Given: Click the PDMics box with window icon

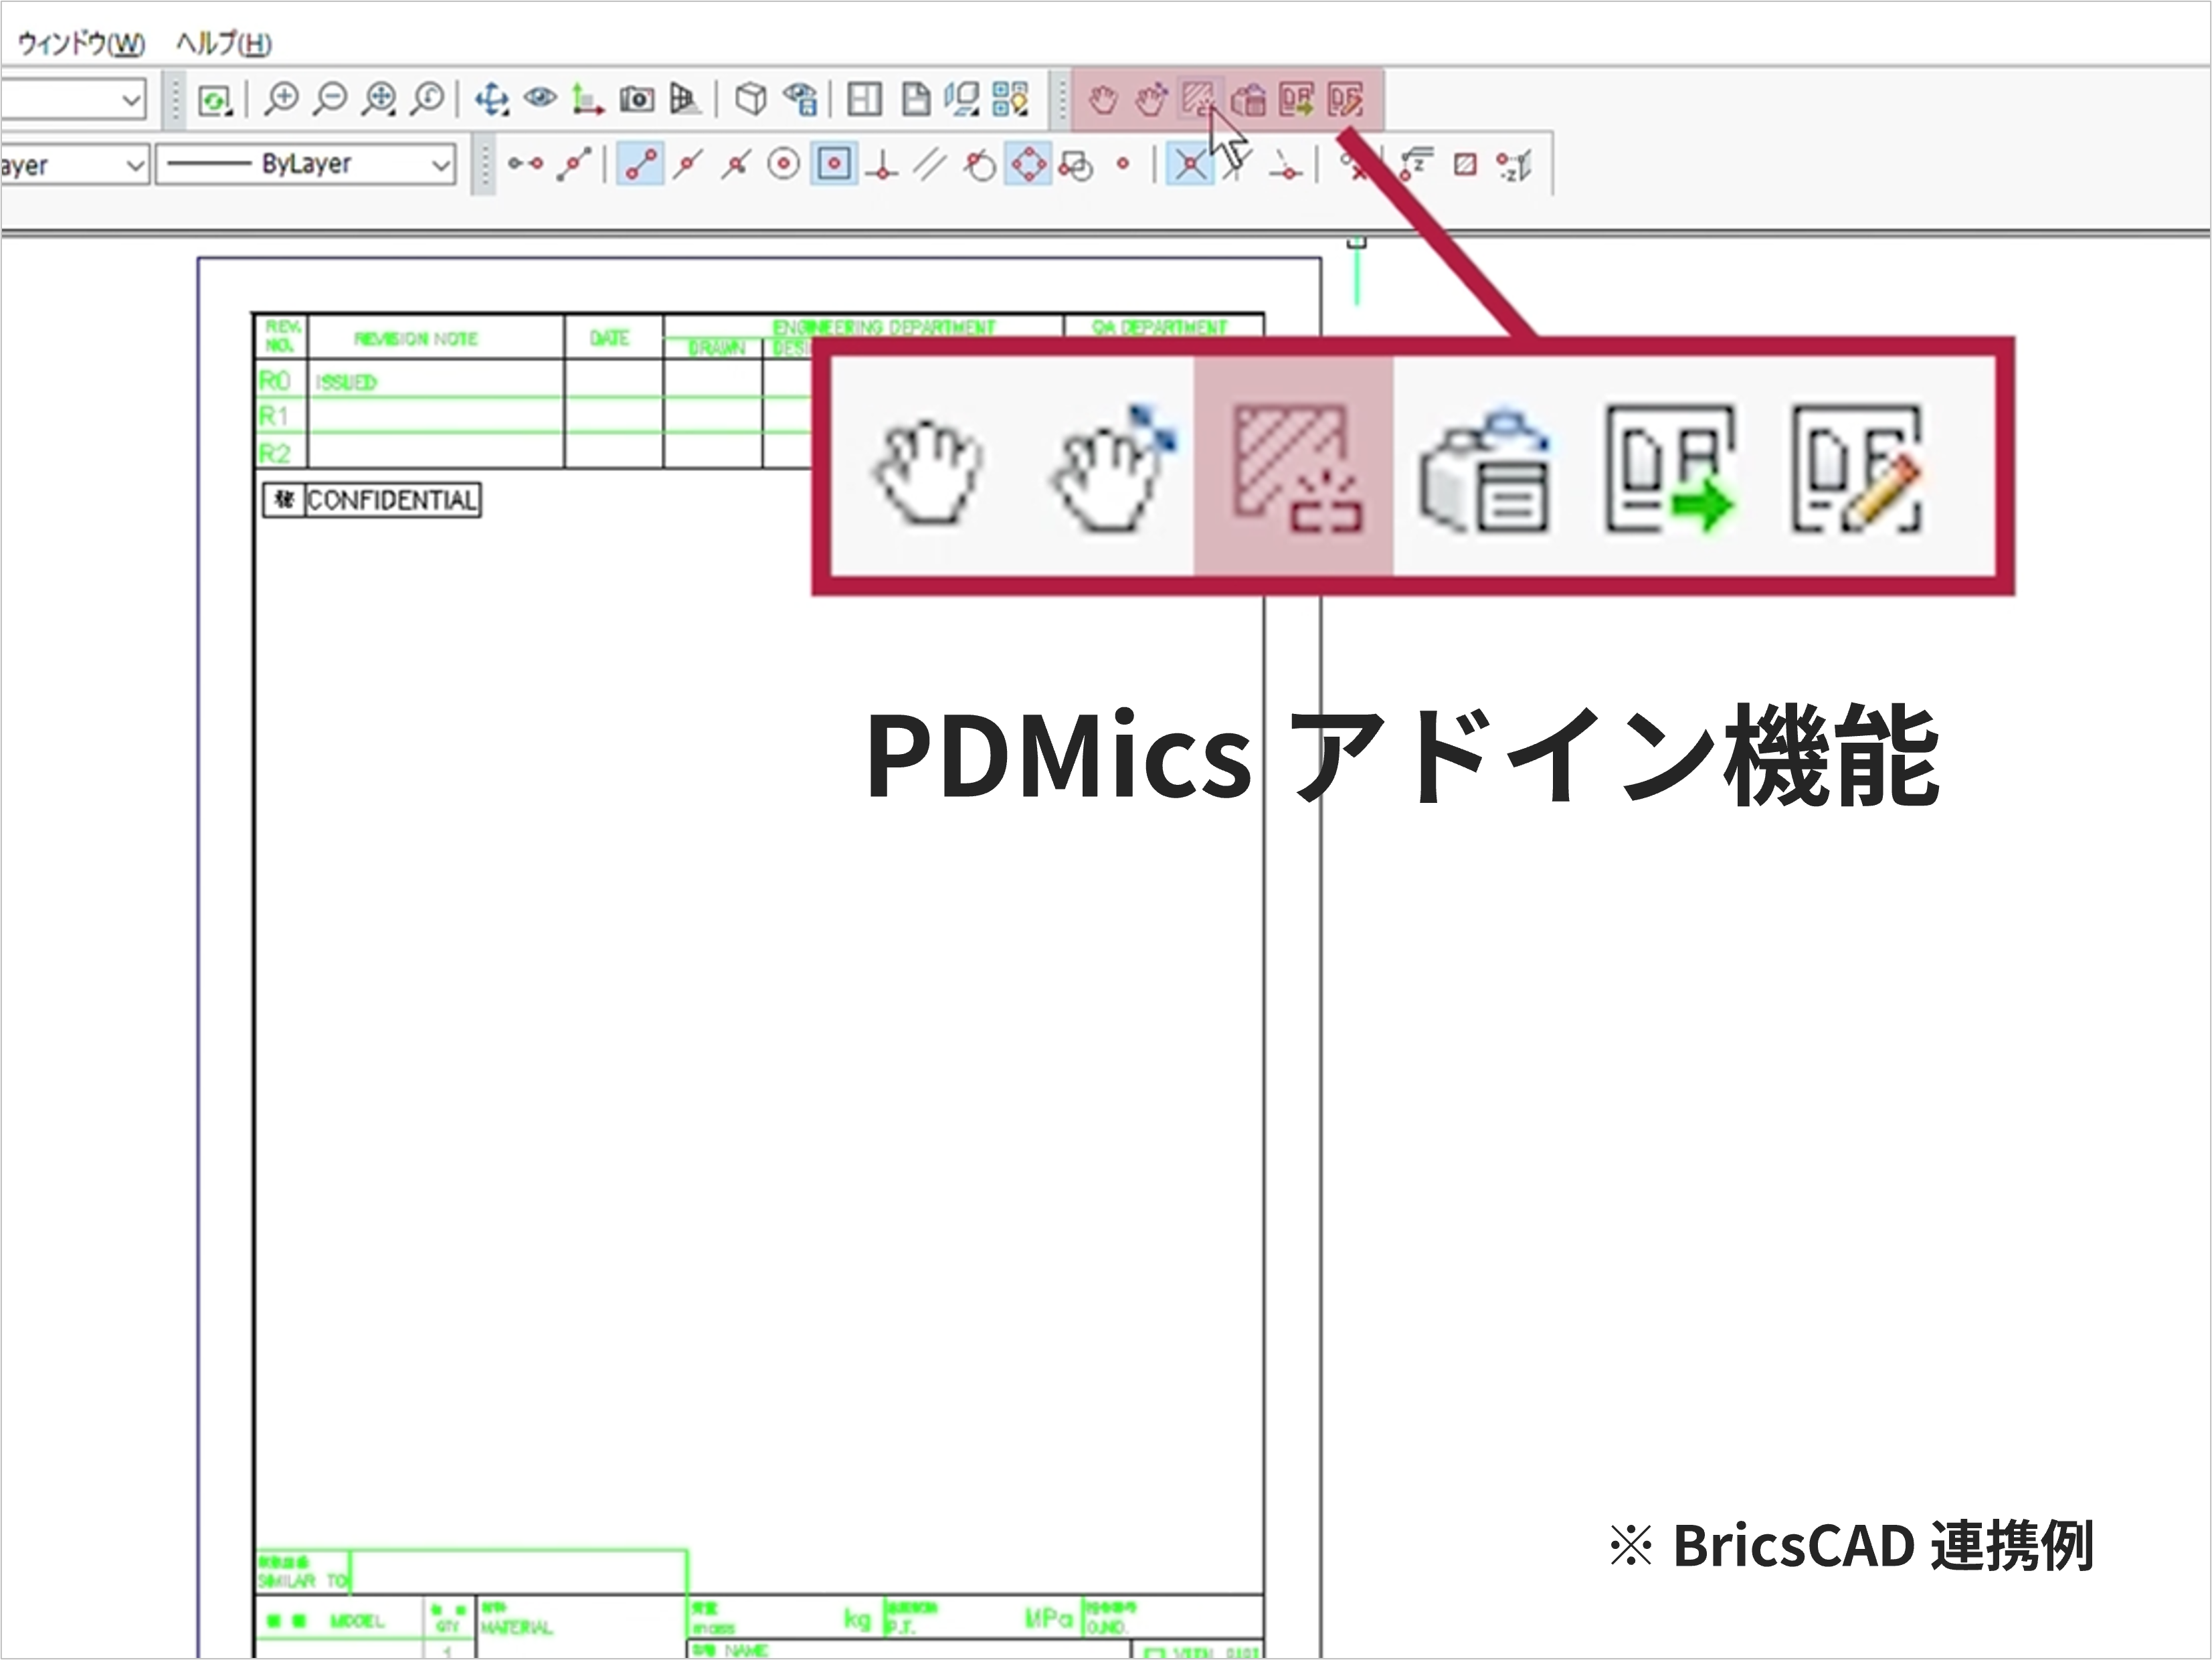Looking at the screenshot, I should (x=1248, y=100).
